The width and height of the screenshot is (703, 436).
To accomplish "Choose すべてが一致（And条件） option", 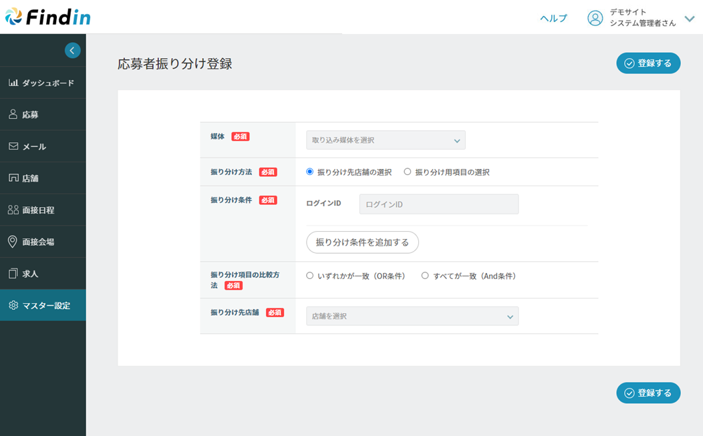I will (x=425, y=275).
